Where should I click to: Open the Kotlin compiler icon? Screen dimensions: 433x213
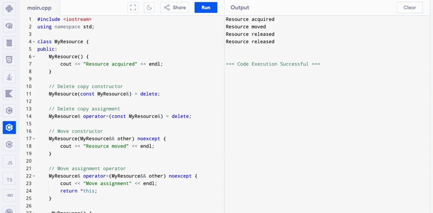pyautogui.click(x=9, y=94)
